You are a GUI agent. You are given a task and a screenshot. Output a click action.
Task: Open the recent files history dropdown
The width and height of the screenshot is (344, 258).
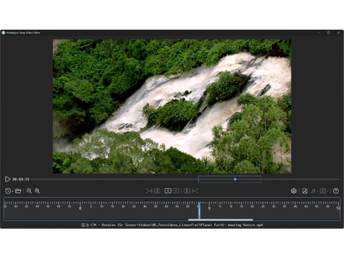9,191
